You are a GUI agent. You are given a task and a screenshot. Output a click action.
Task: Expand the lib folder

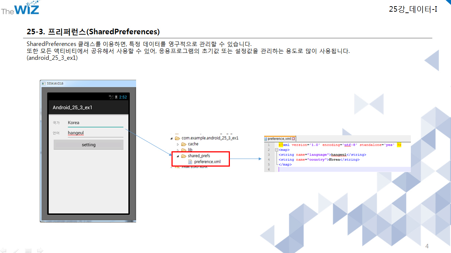178,150
